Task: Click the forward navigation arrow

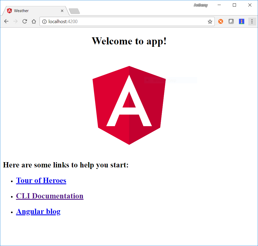Action: tap(15, 22)
